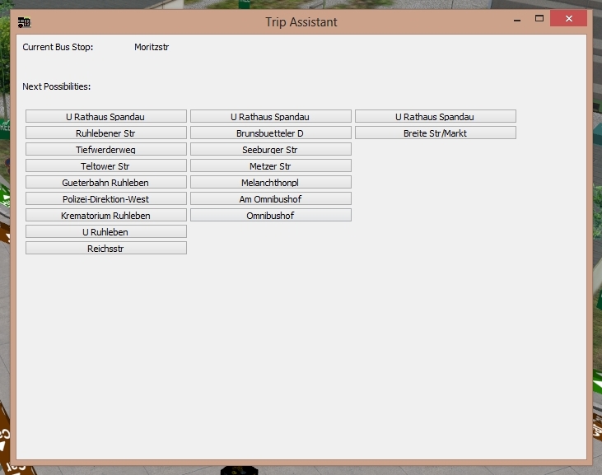Choose the Brunsbuetteler D stop
The width and height of the screenshot is (602, 475).
tap(270, 133)
